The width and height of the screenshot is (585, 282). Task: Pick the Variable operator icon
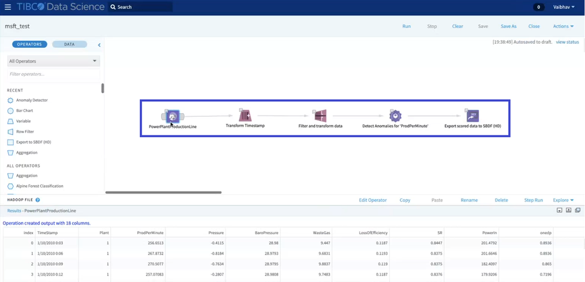tap(11, 121)
